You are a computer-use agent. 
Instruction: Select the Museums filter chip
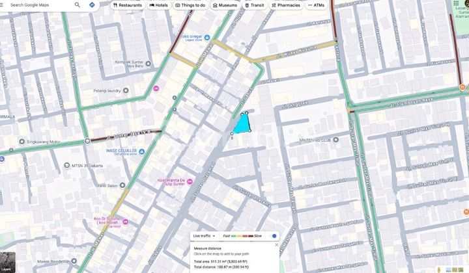(x=225, y=5)
